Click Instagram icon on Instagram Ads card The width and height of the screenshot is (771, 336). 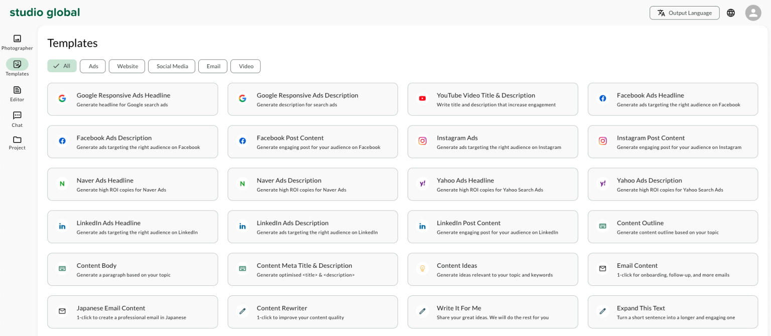click(423, 141)
